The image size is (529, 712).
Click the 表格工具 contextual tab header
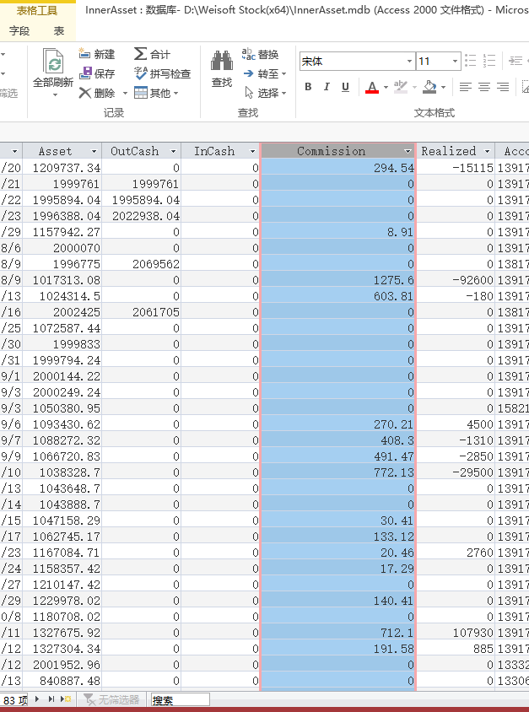(x=37, y=10)
